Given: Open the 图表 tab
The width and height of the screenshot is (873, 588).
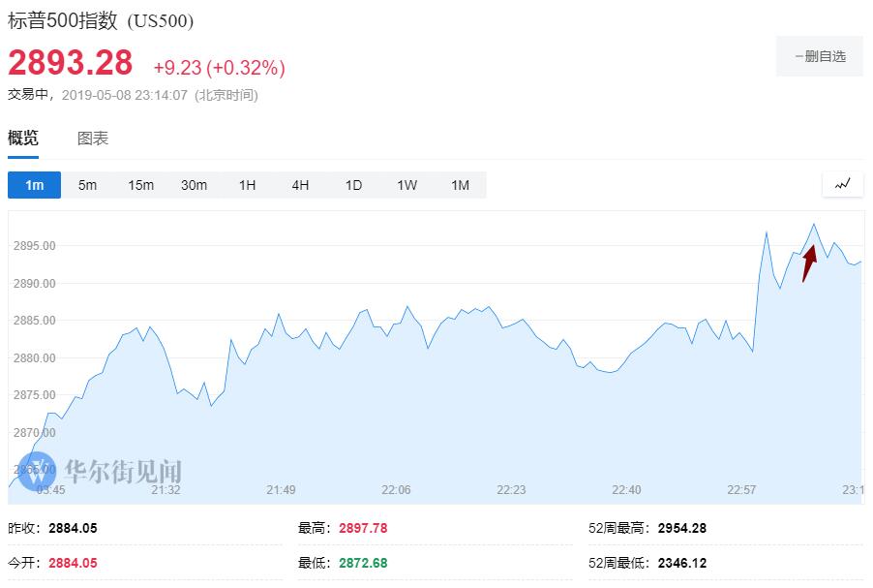Looking at the screenshot, I should [93, 139].
